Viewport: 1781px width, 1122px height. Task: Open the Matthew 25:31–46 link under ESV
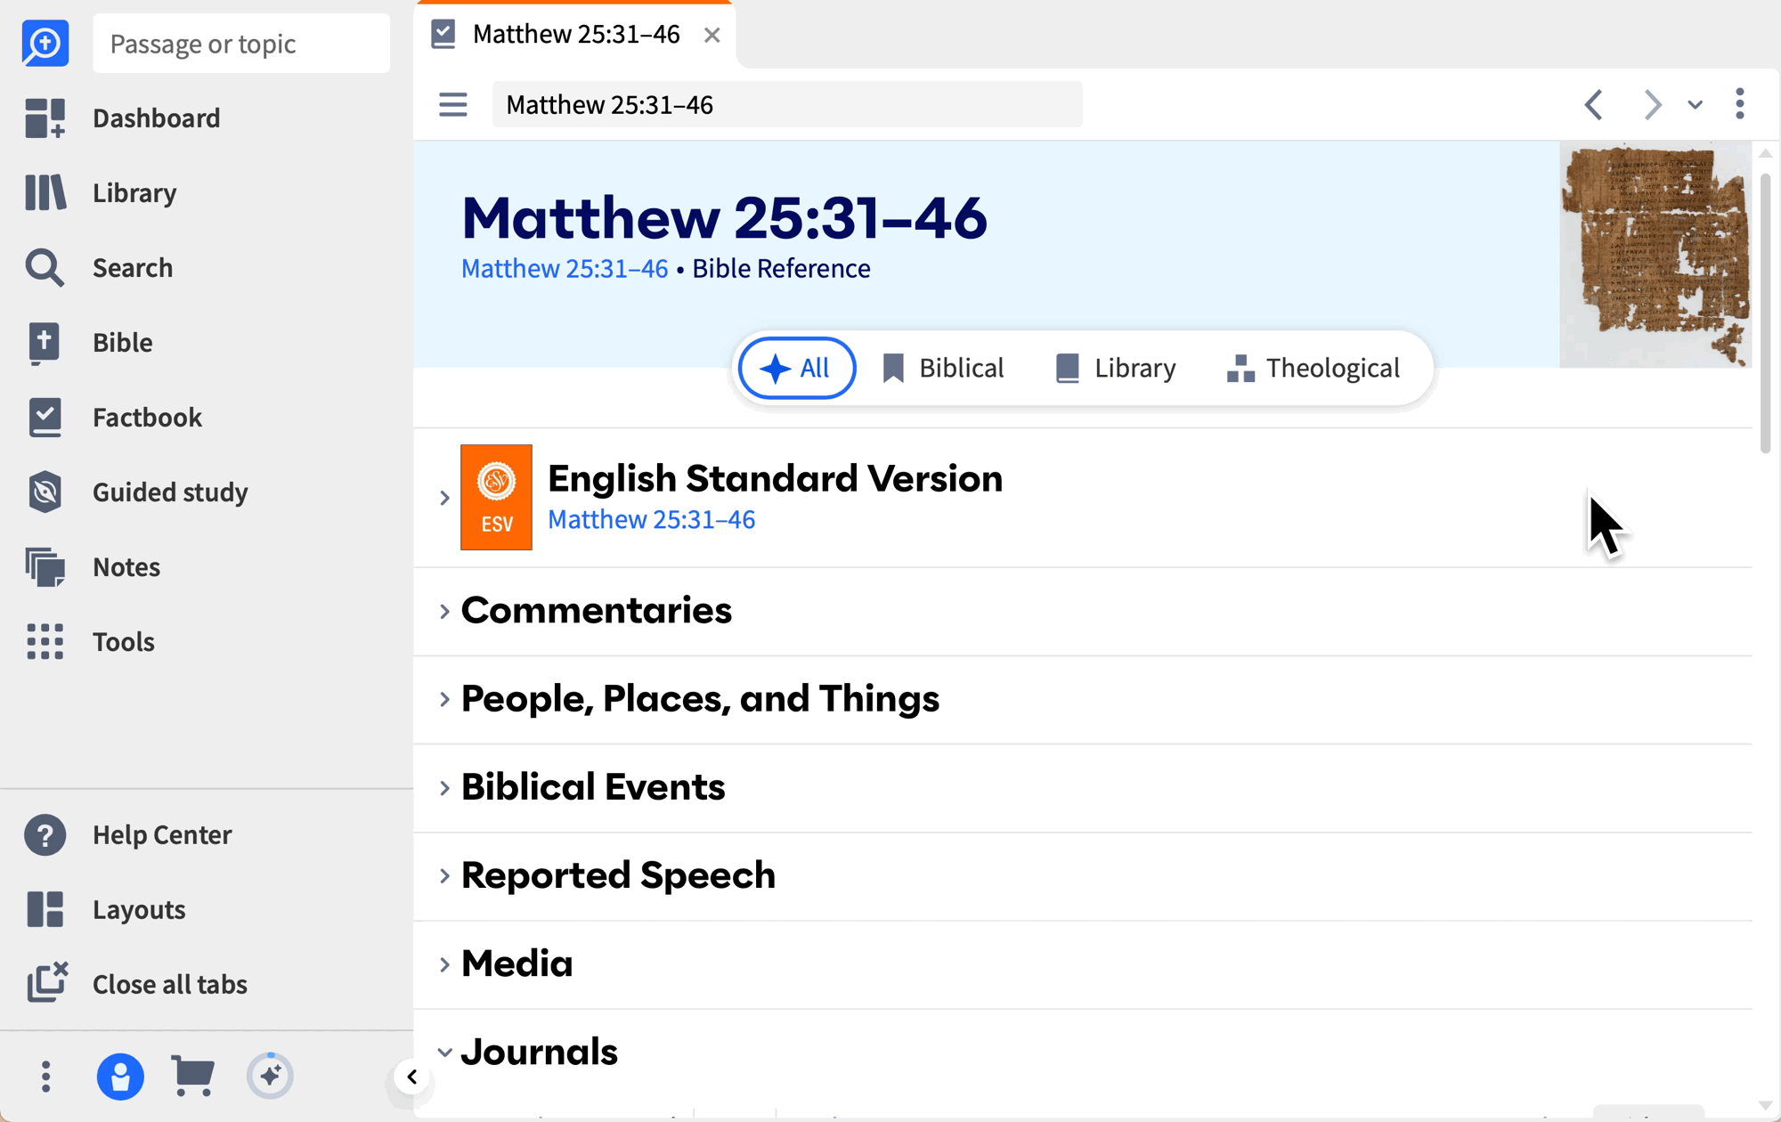coord(652,519)
